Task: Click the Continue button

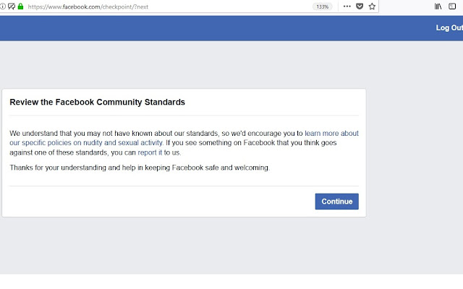Action: tap(337, 202)
